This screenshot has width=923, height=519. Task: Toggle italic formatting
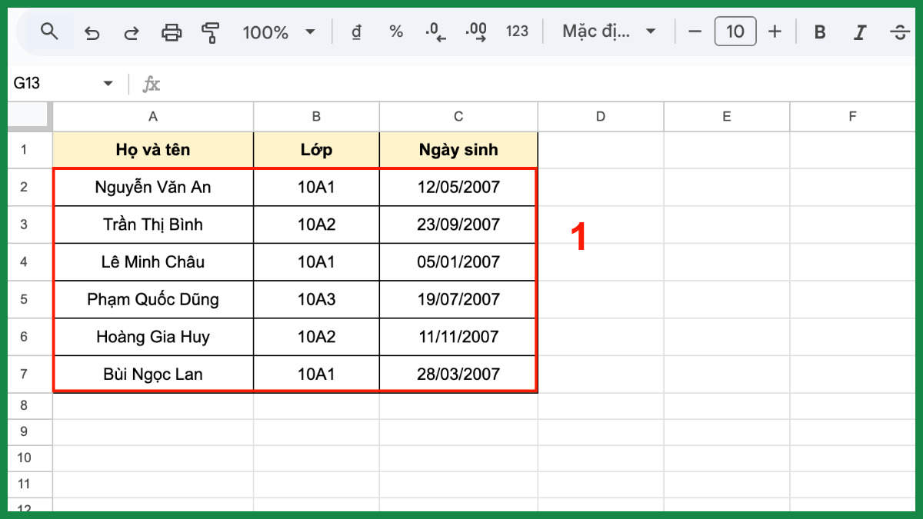[x=860, y=32]
